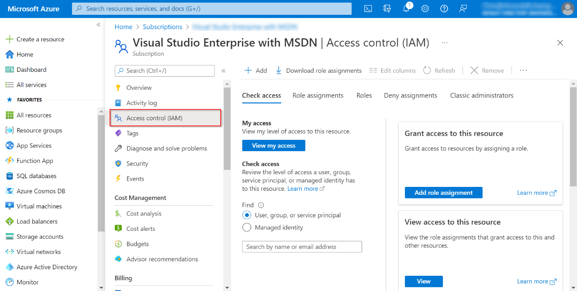Collapse the favorites sidebar
Screen dimensions: 577x291
pyautogui.click(x=98, y=25)
